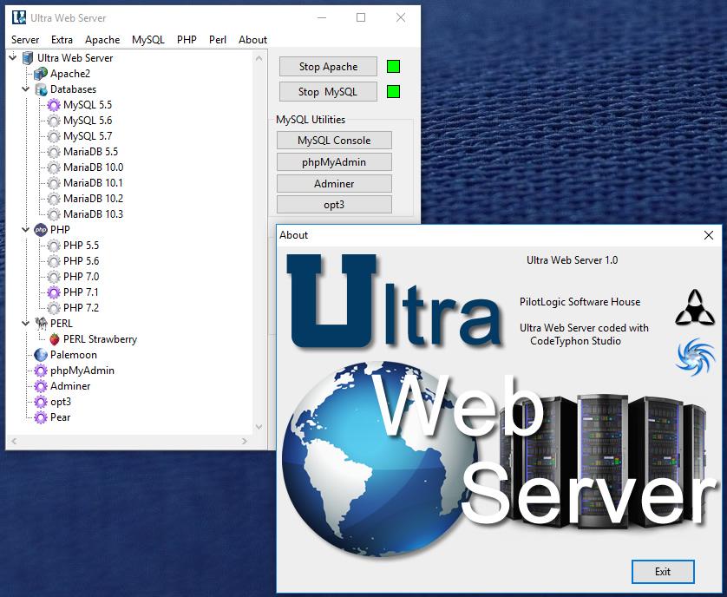Click the Databases cylinder icon

point(41,89)
